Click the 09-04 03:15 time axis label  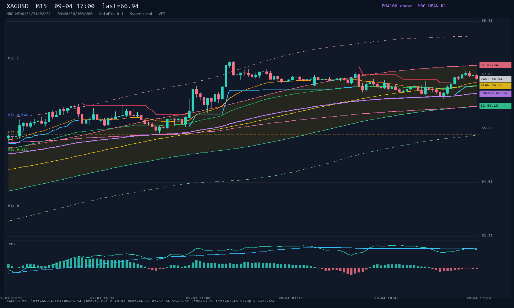[291, 298]
